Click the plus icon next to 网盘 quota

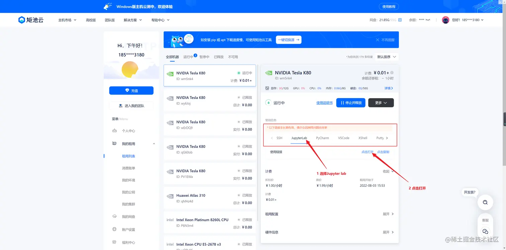[400, 20]
